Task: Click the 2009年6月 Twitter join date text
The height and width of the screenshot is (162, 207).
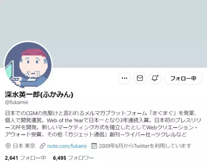Action: (145, 146)
